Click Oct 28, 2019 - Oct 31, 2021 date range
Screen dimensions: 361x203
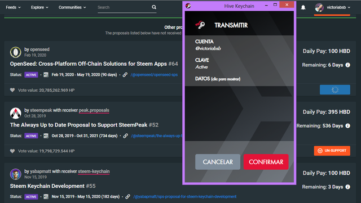(x=85, y=136)
